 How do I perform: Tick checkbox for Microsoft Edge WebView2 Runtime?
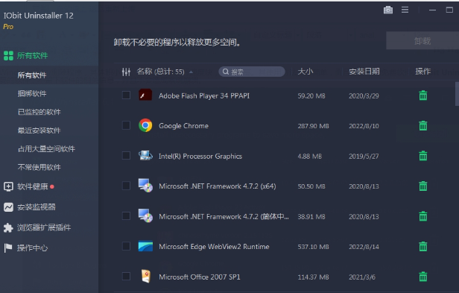(126, 246)
